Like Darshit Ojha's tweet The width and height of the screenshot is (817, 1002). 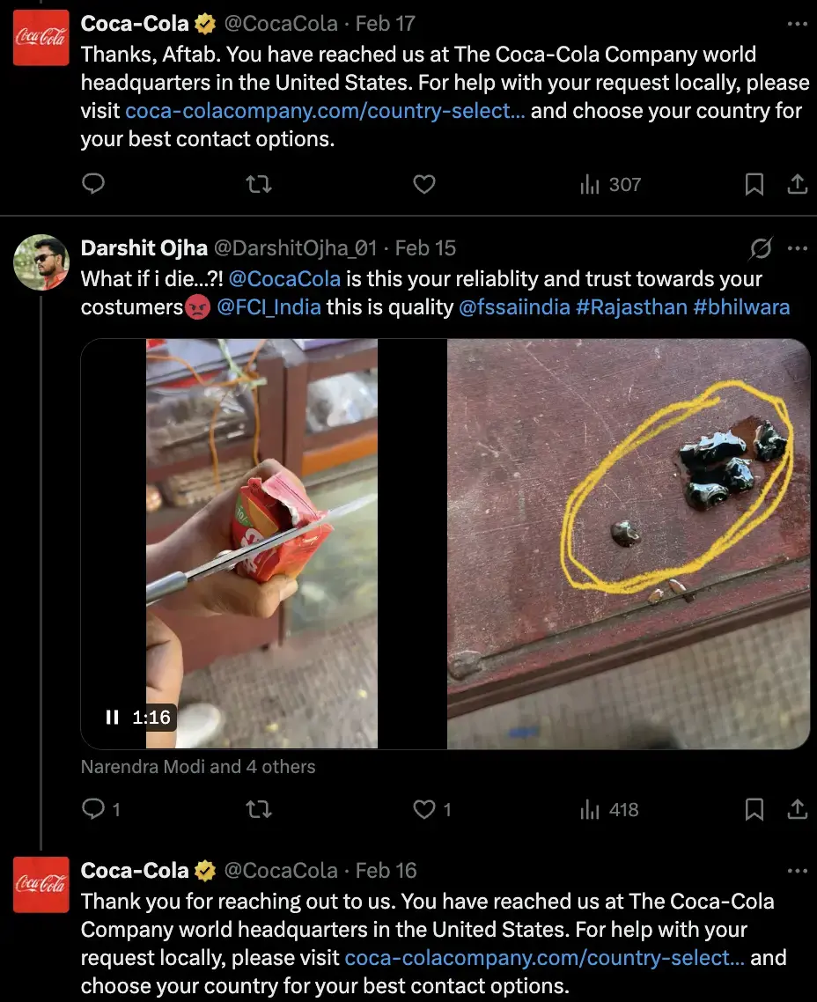pos(424,809)
